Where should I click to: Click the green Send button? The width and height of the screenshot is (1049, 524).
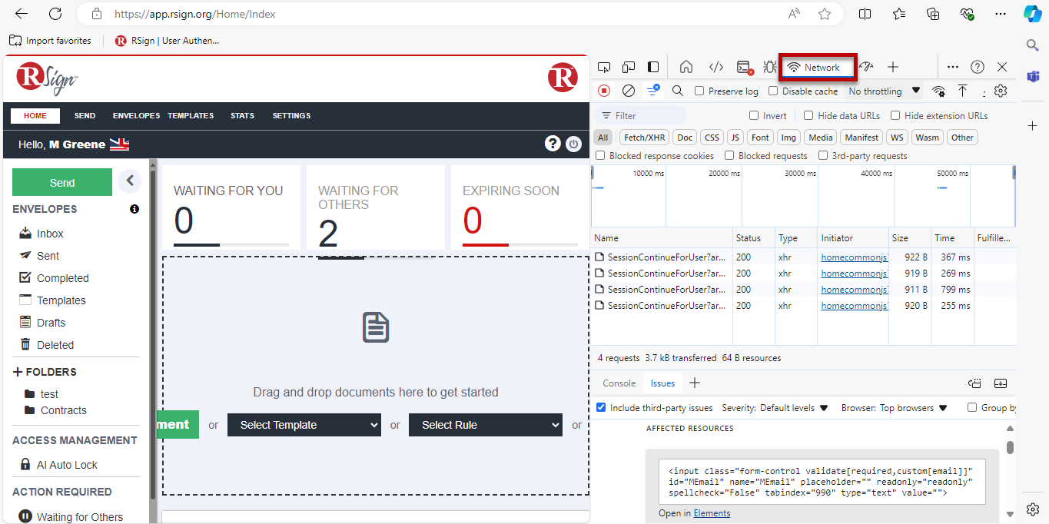[62, 182]
